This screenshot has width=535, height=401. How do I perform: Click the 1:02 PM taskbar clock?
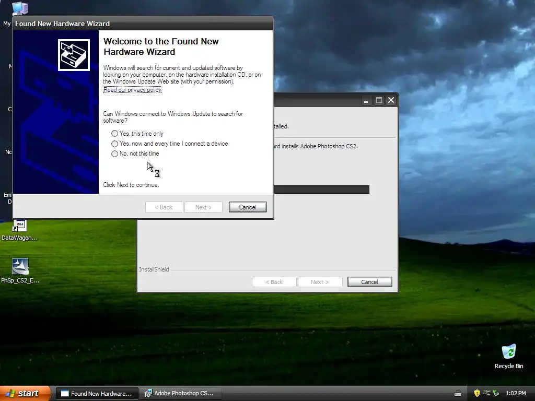point(516,393)
